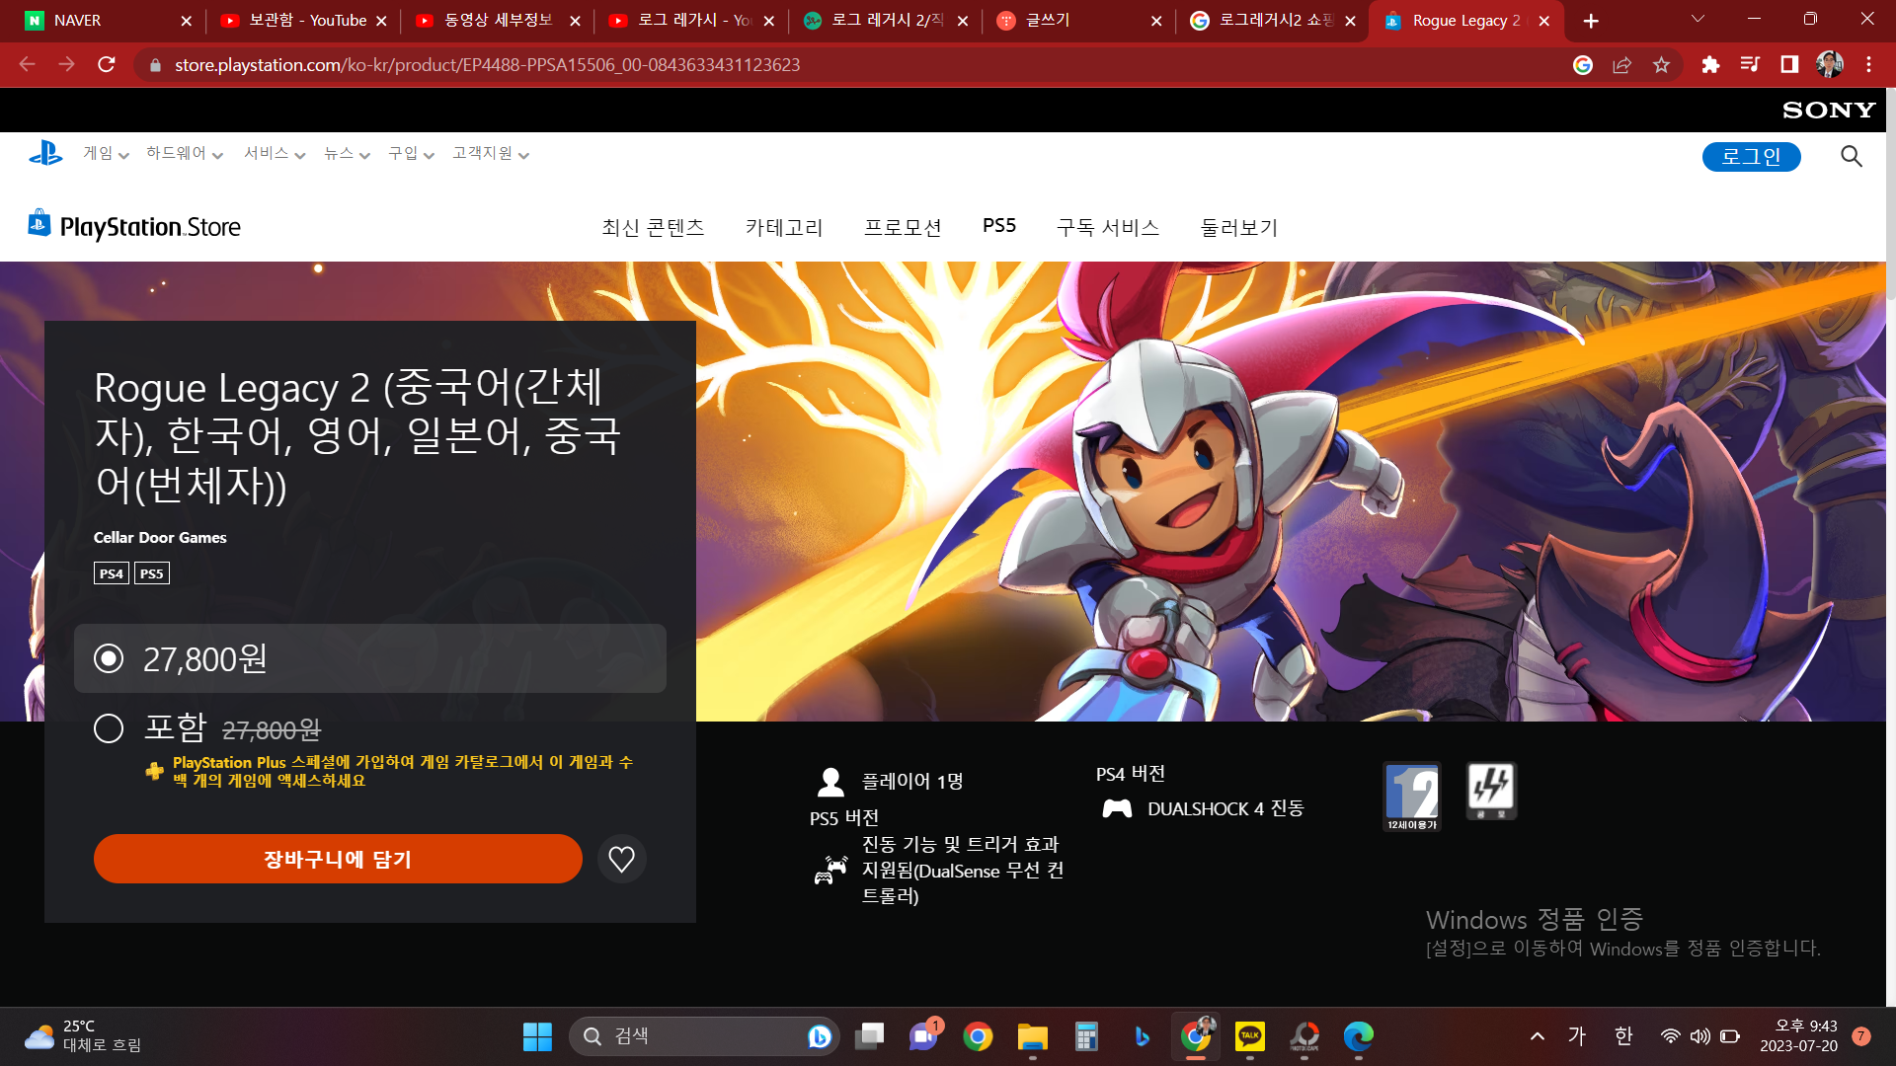Expand the 구입 dropdown menu
Screen dimensions: 1896x1066
coord(411,154)
